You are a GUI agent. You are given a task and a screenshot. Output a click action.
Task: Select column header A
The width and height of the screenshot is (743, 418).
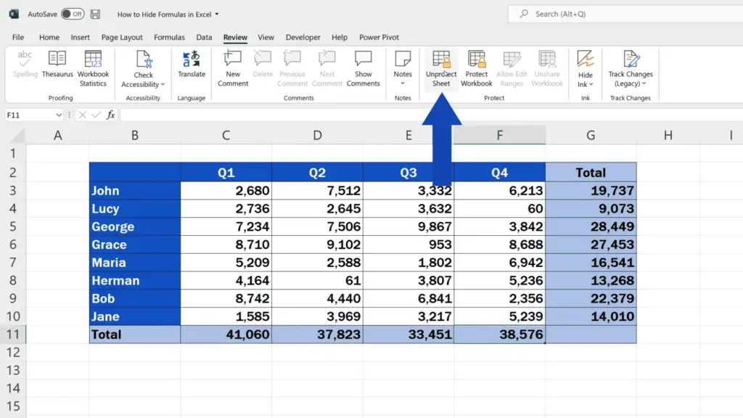(x=58, y=136)
